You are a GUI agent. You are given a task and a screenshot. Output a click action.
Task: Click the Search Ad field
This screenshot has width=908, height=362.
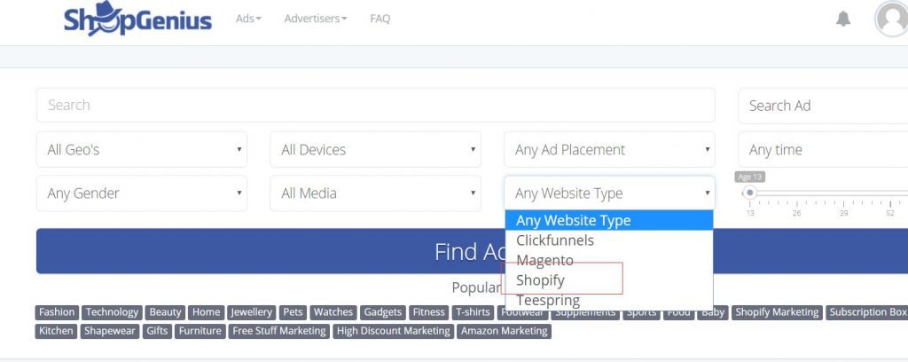click(822, 106)
